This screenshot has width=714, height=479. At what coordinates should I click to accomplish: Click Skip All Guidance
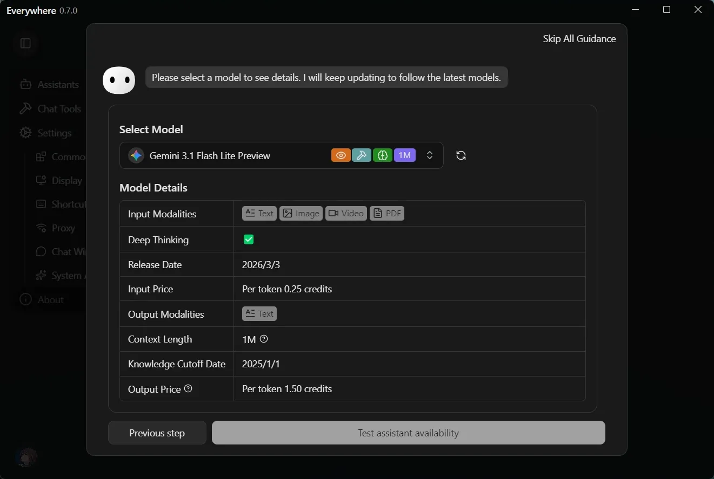(579, 39)
